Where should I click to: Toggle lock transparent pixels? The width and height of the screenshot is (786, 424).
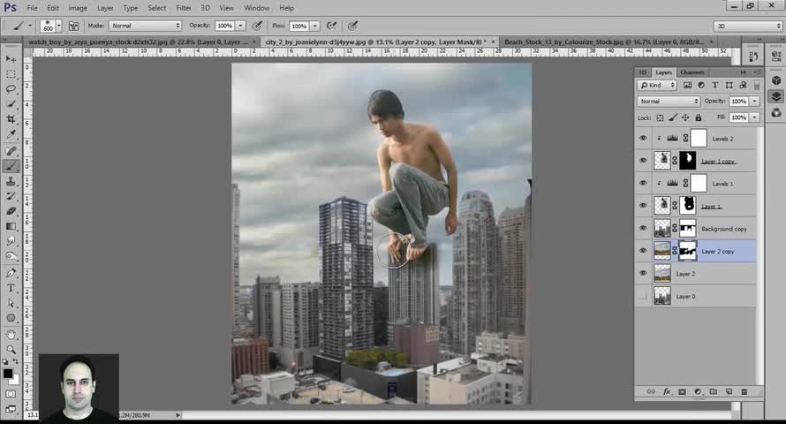point(660,117)
